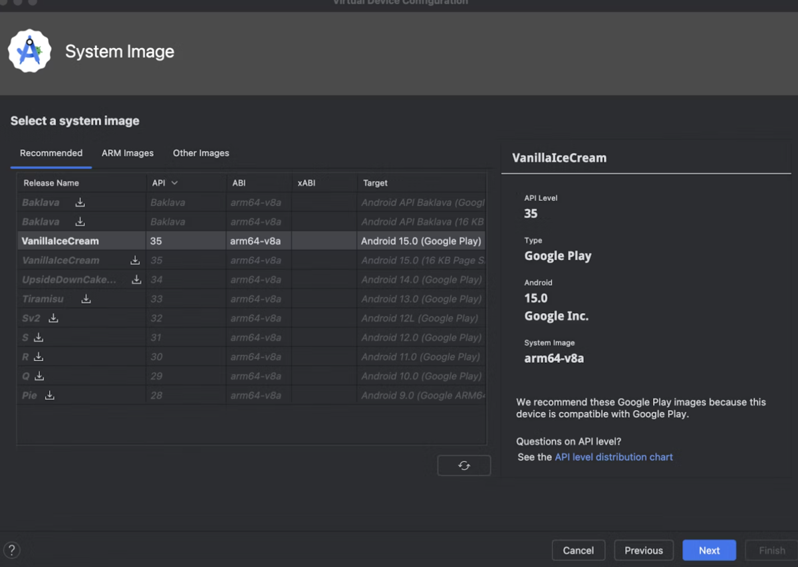Click the Target column header
Image resolution: width=798 pixels, height=567 pixels.
coord(421,183)
